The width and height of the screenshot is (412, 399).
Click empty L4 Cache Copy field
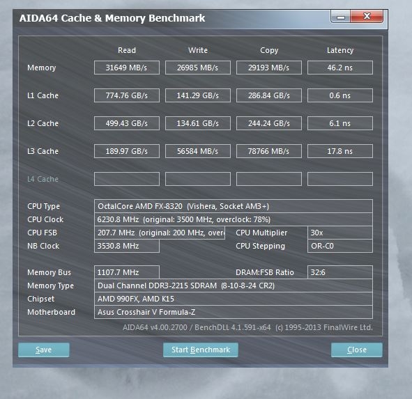click(269, 179)
